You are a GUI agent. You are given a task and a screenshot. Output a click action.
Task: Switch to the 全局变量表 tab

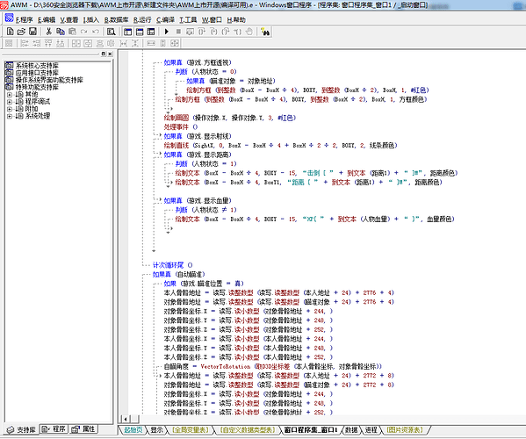click(x=191, y=429)
